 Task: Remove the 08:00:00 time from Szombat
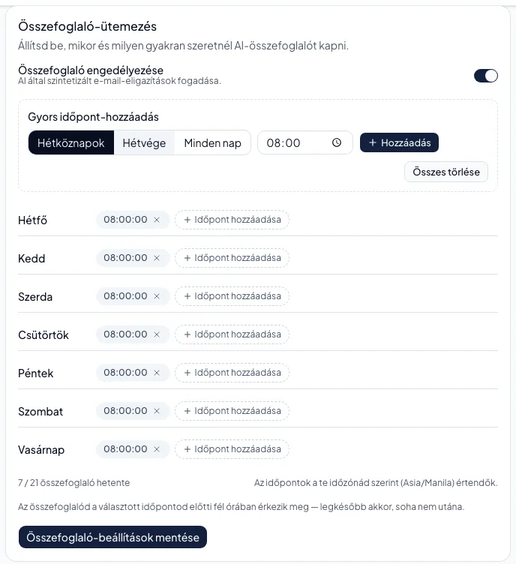point(157,411)
